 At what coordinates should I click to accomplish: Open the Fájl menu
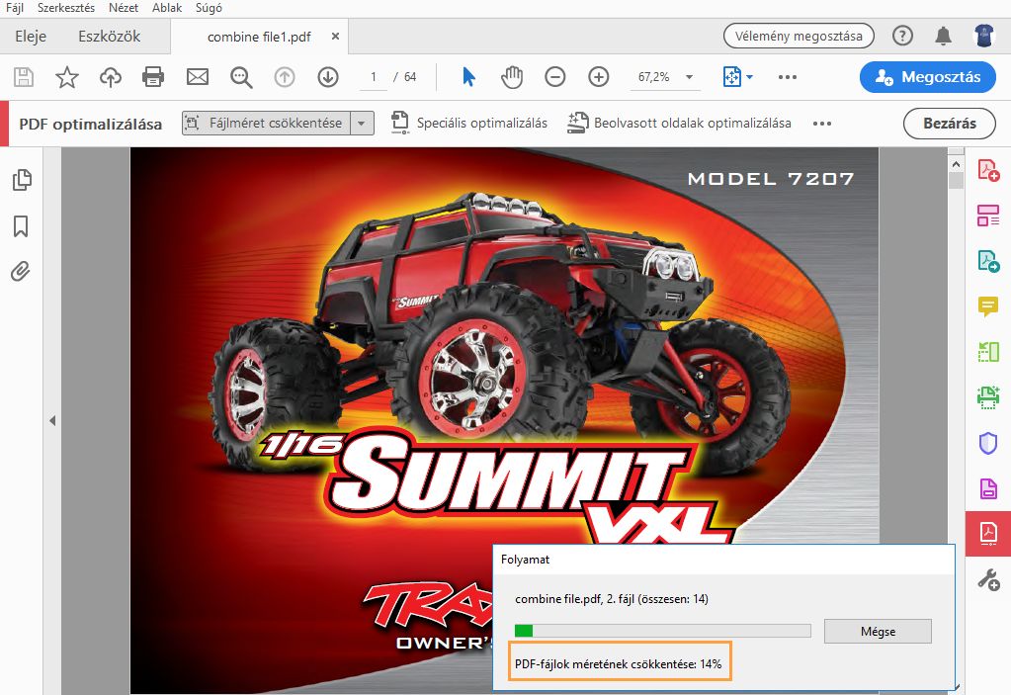(14, 8)
